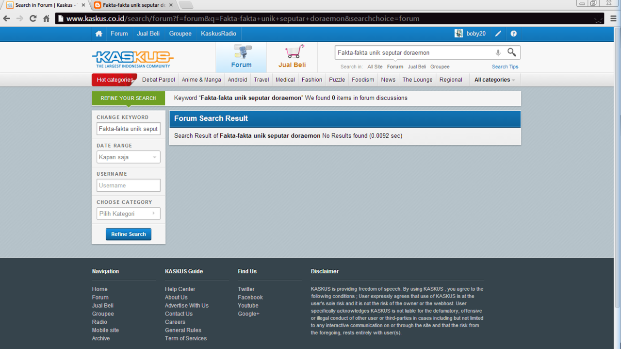Open the Chrome hamburger menu
The image size is (621, 349).
click(x=614, y=18)
